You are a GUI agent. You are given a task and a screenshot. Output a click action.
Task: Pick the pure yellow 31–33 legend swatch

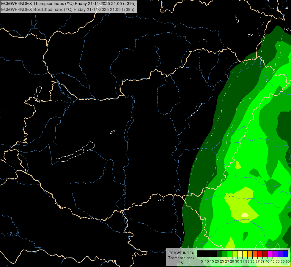click(245, 254)
